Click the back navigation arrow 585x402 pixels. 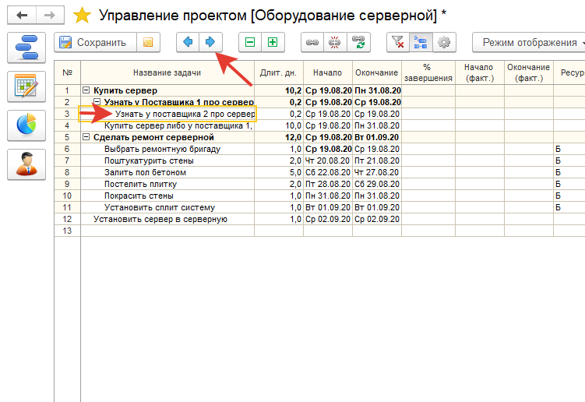pos(22,16)
